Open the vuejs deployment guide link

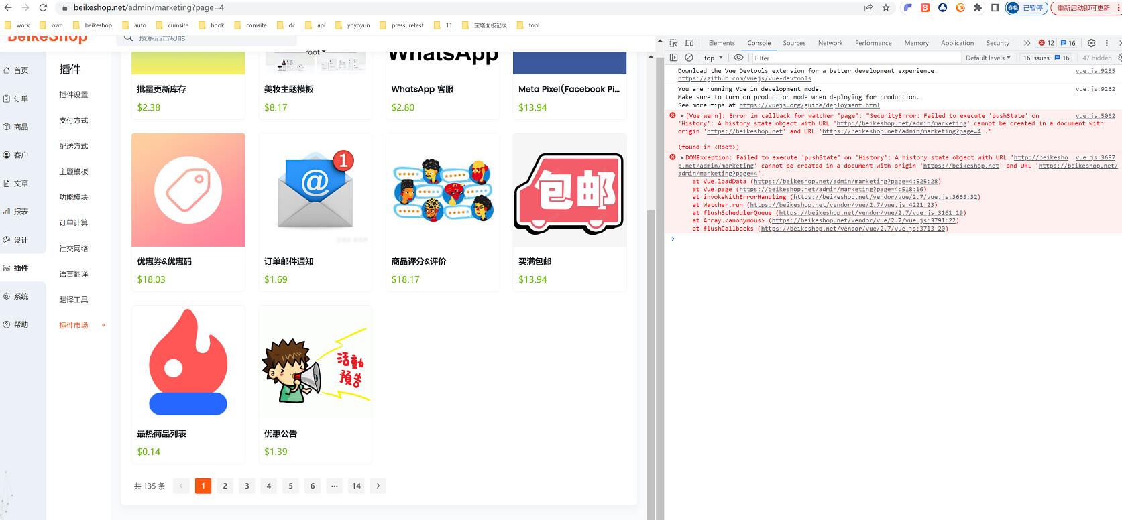pos(809,105)
